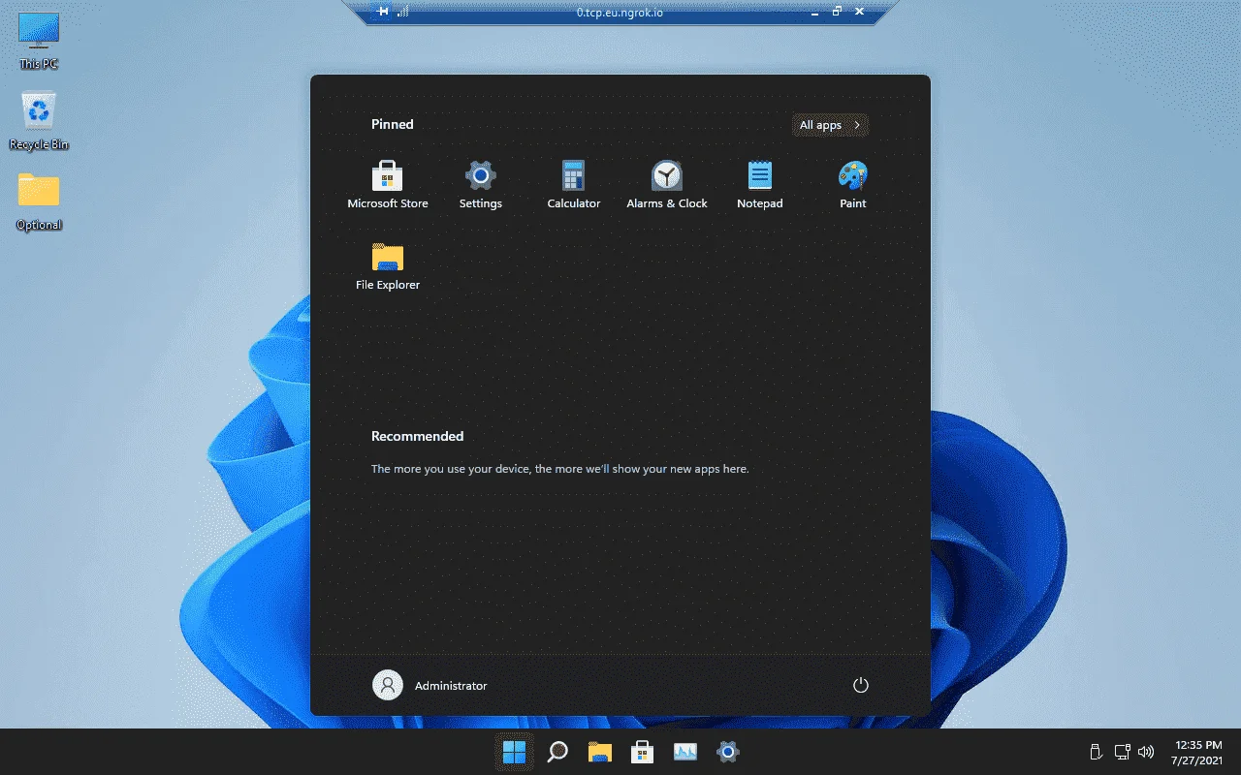
Task: Click the power button in Start menu
Action: pyautogui.click(x=860, y=685)
